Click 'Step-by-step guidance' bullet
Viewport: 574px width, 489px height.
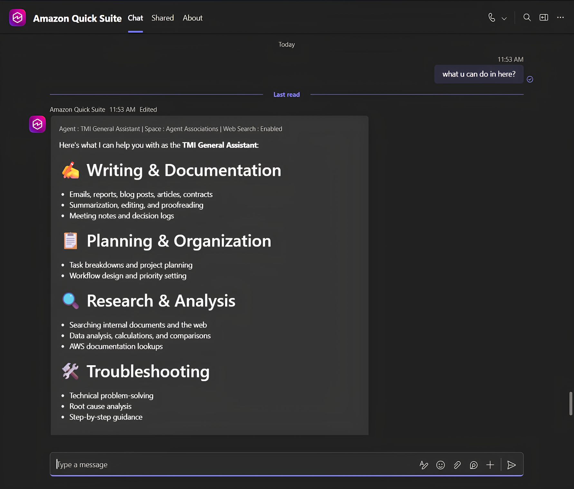click(x=106, y=417)
